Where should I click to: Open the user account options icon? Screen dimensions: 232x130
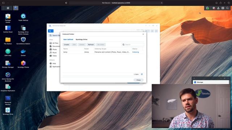point(218,8)
